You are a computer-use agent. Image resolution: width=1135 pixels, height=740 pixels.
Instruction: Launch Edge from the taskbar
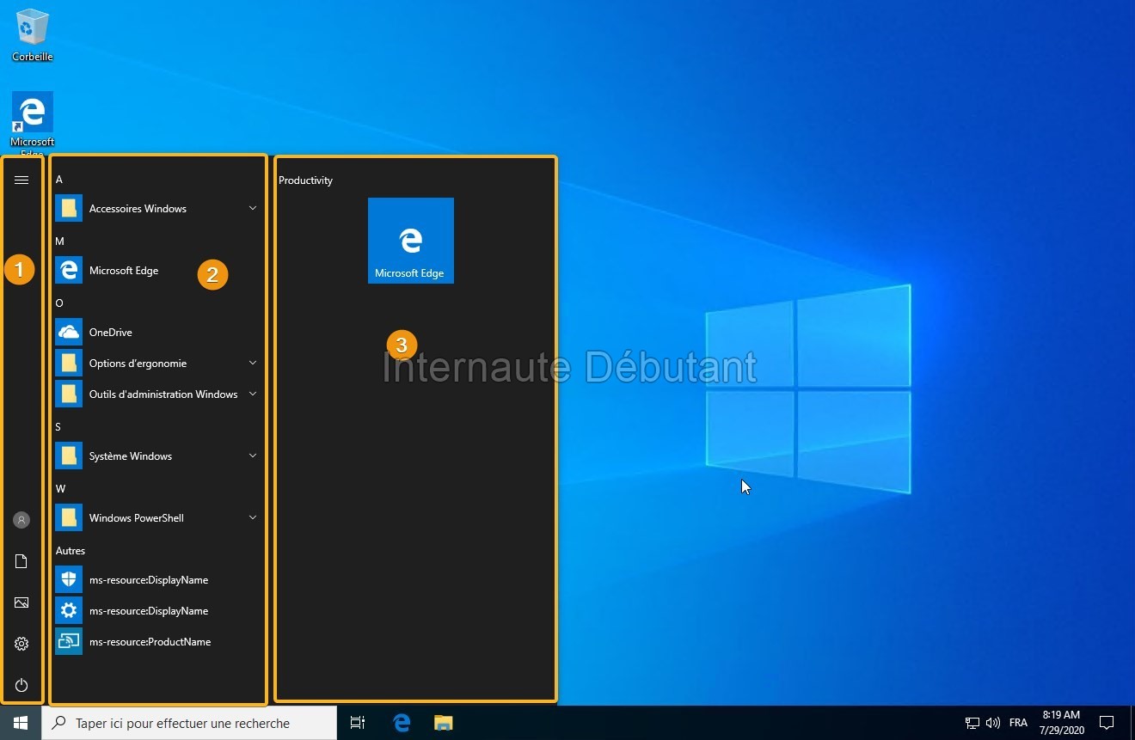tap(402, 723)
